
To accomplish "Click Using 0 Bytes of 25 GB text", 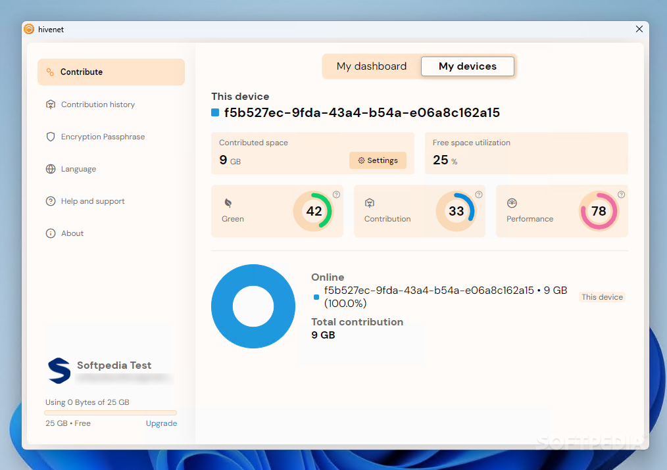I will (x=87, y=402).
